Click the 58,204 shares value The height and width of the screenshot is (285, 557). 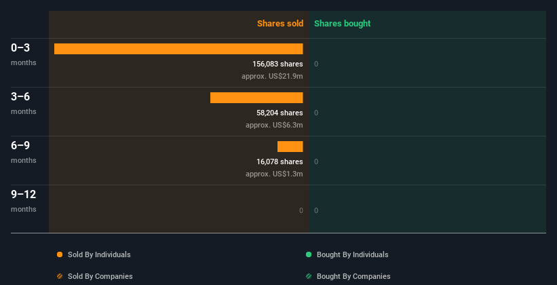pos(280,113)
